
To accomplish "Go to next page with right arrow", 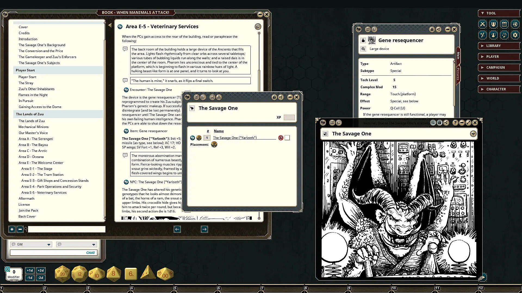I will (204, 229).
